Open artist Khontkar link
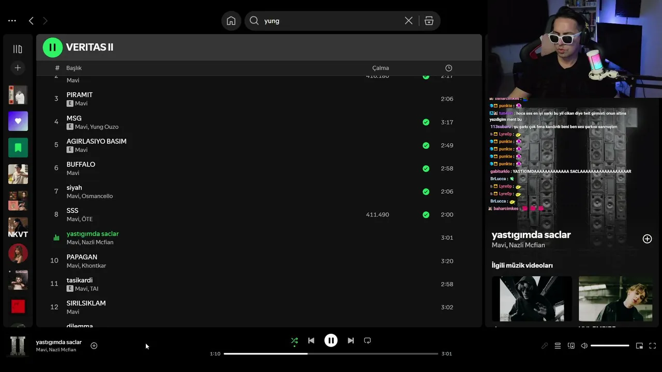 click(x=94, y=266)
